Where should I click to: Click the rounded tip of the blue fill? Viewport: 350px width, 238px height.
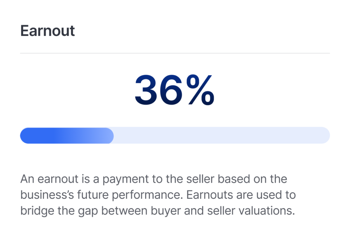coord(109,136)
